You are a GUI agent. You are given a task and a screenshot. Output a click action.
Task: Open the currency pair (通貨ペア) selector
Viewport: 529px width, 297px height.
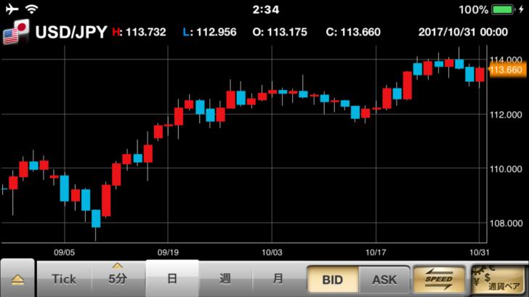(498, 279)
